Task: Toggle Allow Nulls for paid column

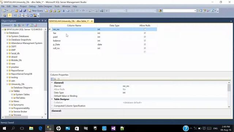Action: click(145, 37)
